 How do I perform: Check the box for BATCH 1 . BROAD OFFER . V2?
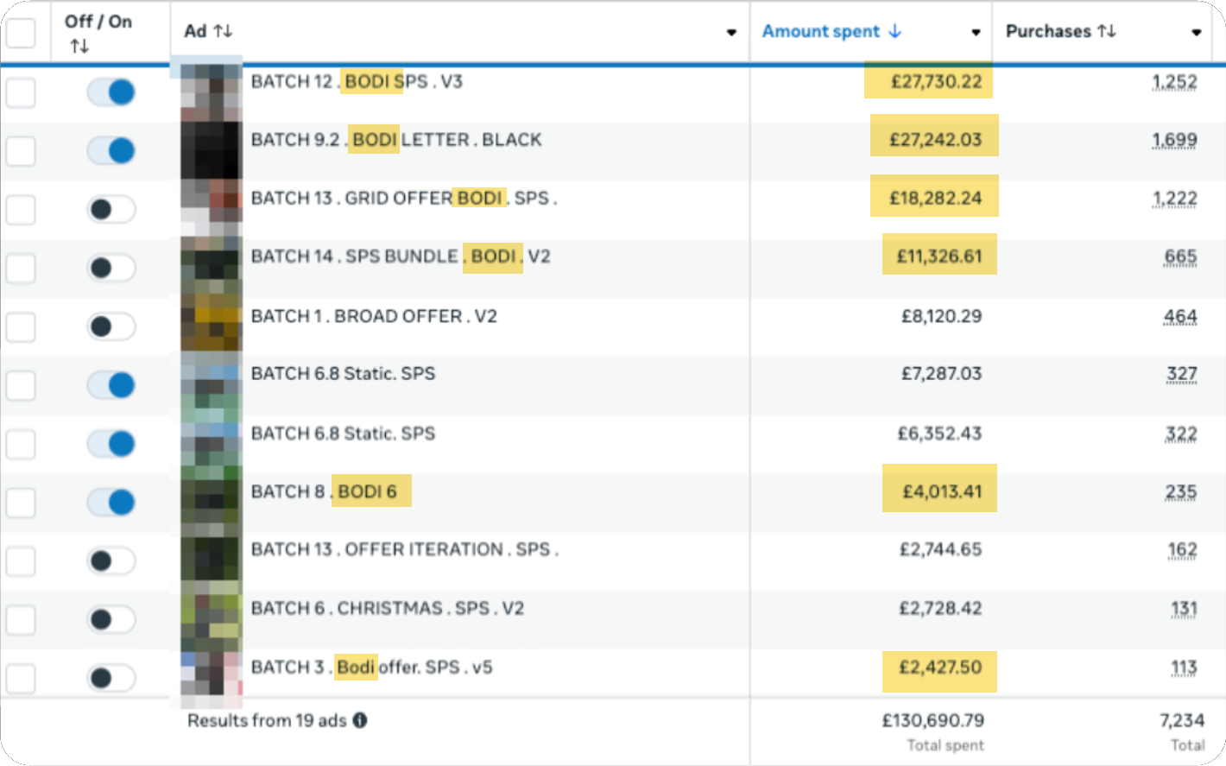click(21, 326)
